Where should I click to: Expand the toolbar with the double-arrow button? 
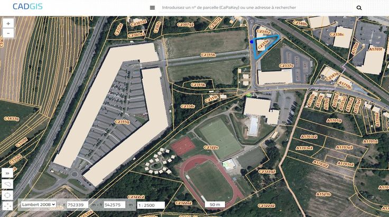point(8,173)
